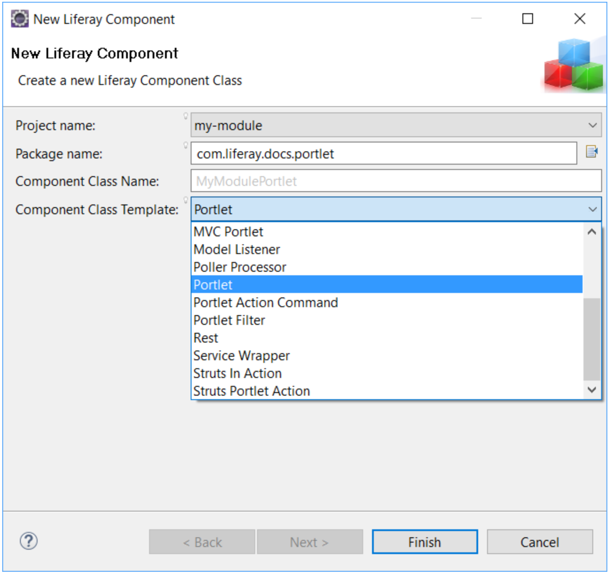Click the Finish button
The height and width of the screenshot is (574, 610).
[425, 542]
